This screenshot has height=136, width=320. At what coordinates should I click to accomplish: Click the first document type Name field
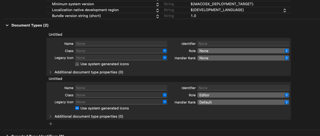tap(121, 44)
